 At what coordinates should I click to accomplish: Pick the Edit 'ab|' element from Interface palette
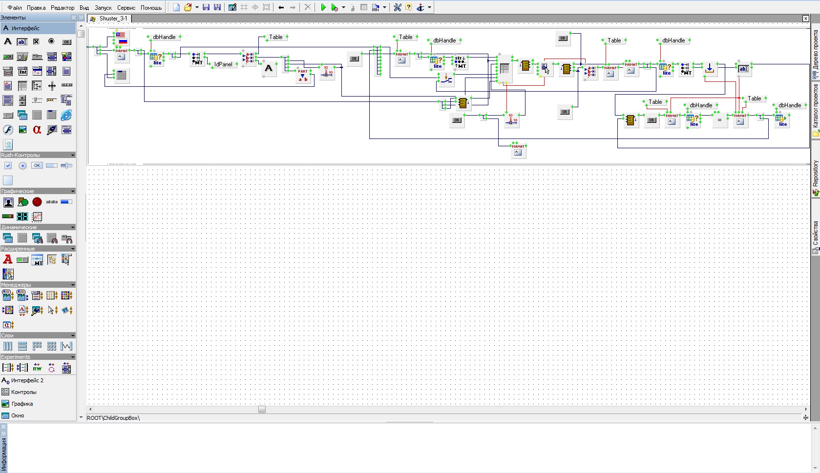(22, 42)
